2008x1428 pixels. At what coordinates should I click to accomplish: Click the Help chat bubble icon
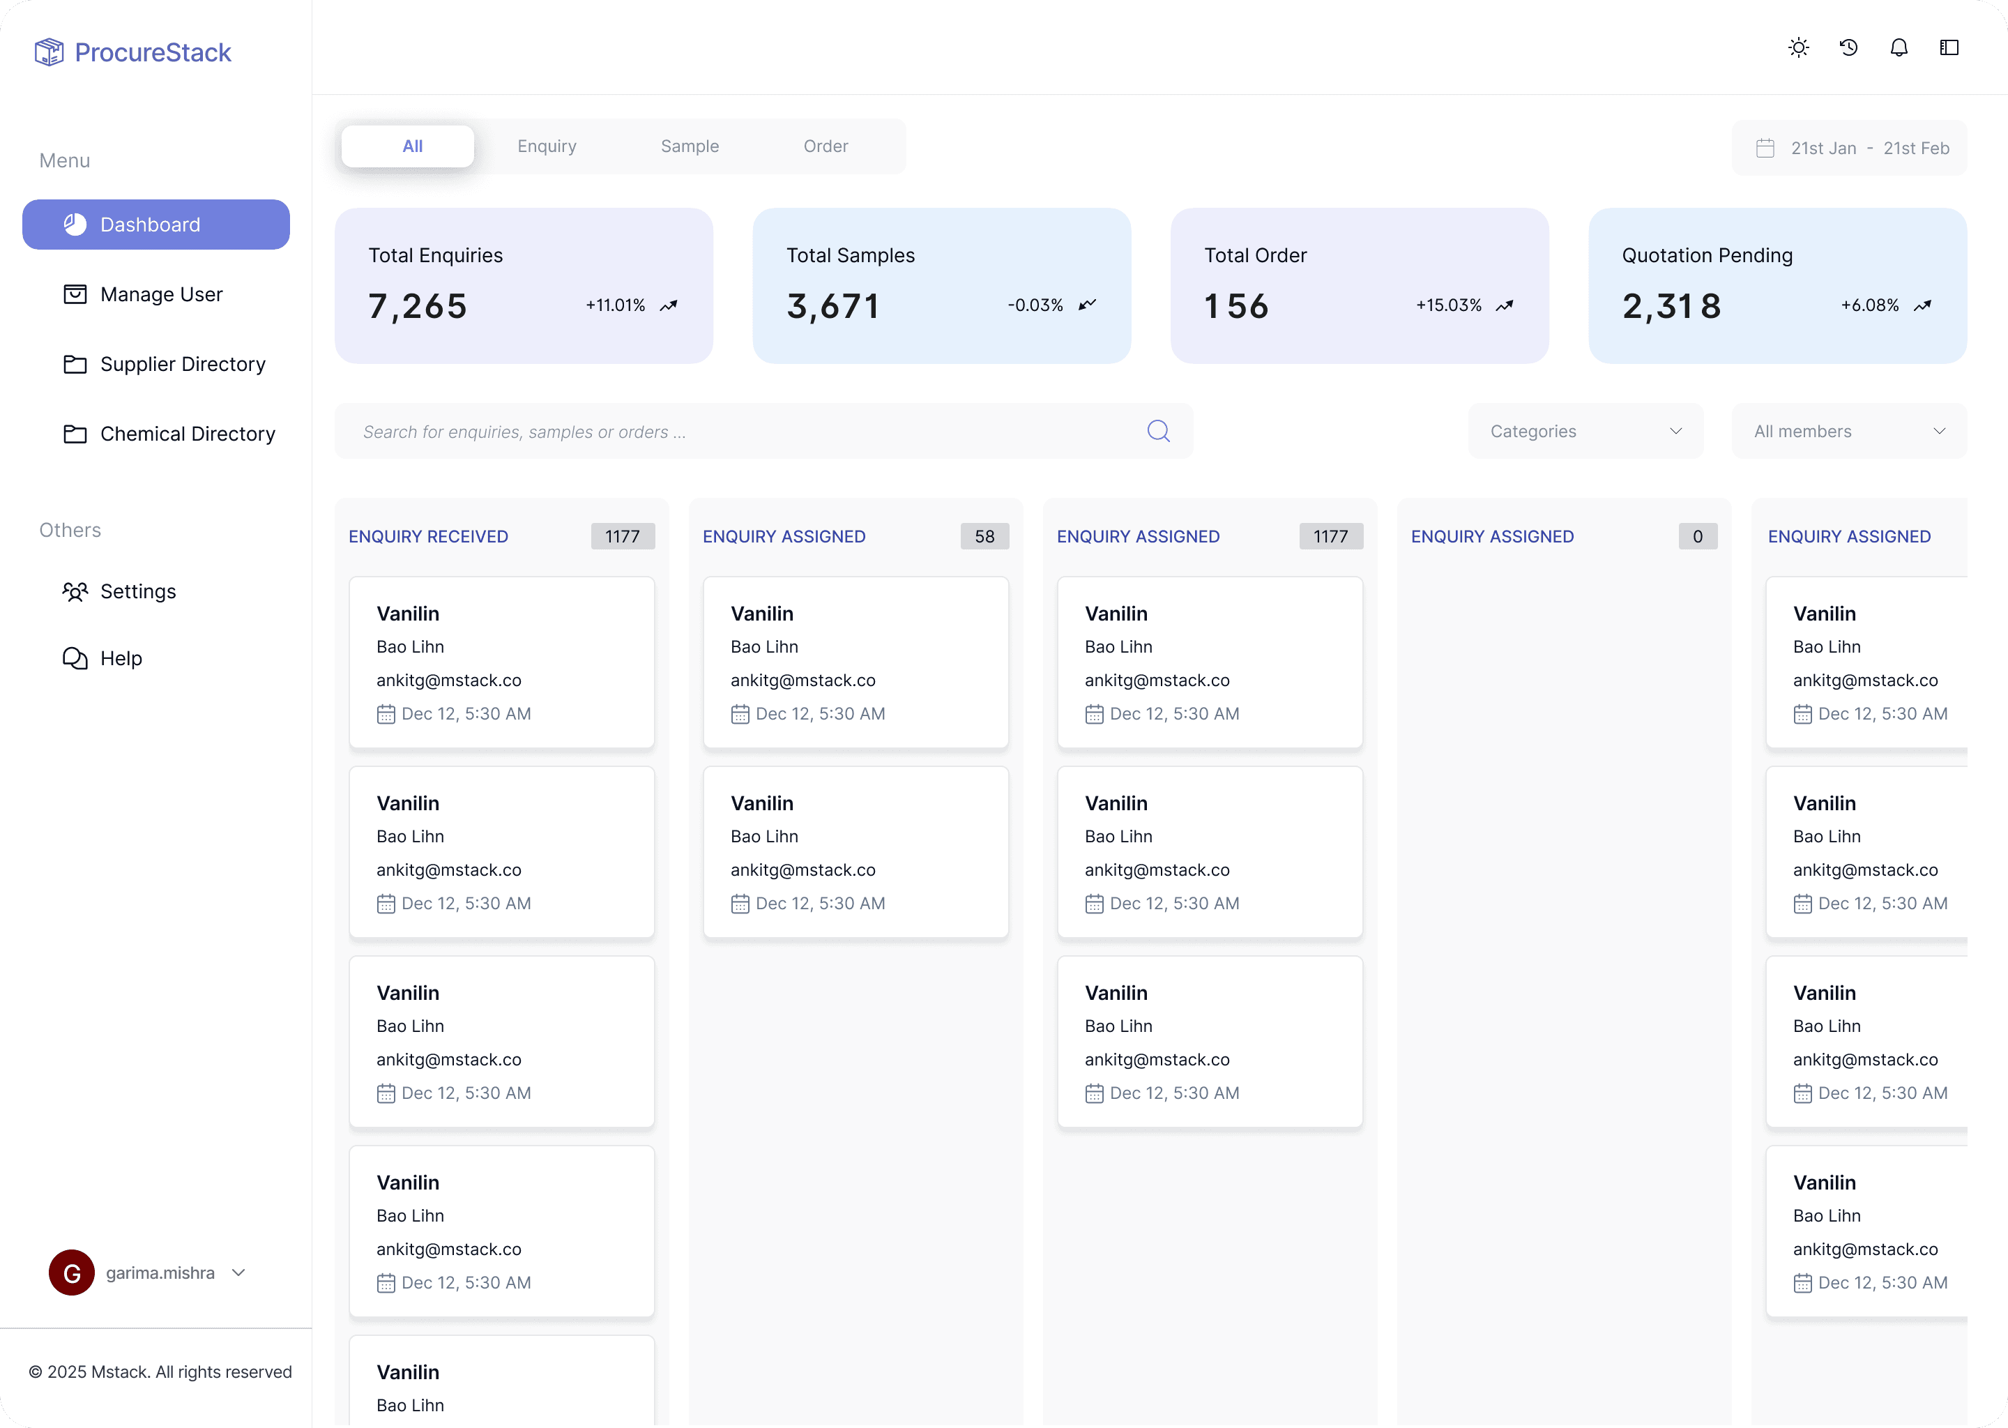click(x=75, y=658)
